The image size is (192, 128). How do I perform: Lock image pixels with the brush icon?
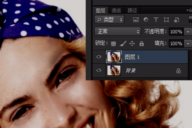(123, 44)
